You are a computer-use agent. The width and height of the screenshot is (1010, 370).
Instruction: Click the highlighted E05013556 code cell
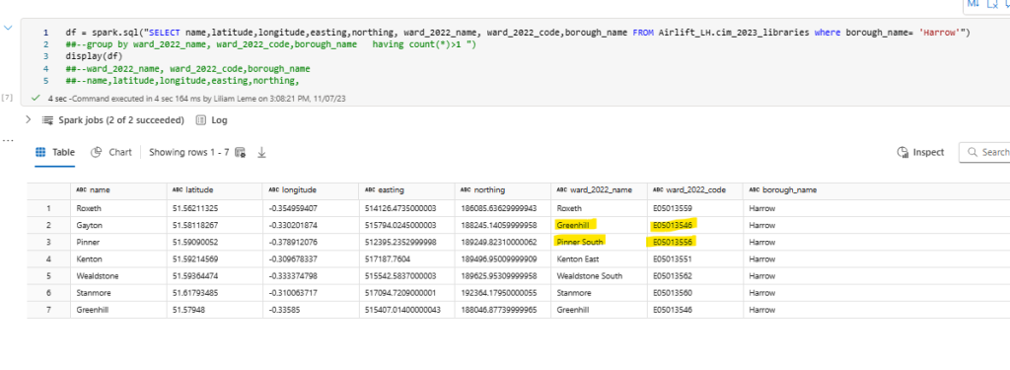point(695,242)
